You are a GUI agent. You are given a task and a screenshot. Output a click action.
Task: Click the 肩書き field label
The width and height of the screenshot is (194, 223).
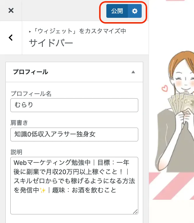tap(19, 123)
